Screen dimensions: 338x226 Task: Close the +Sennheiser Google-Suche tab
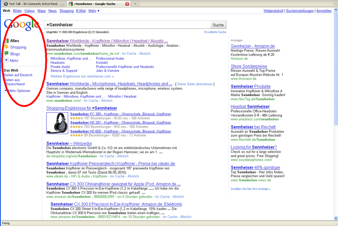[127, 4]
